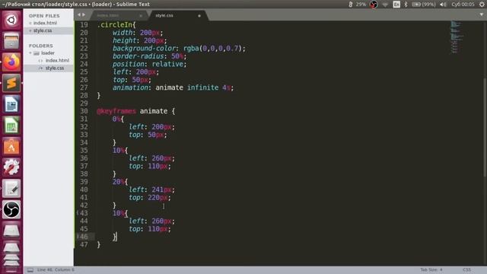487x274 pixels.
Task: Click unsaved dot on style.css tab
Action: pos(199,15)
